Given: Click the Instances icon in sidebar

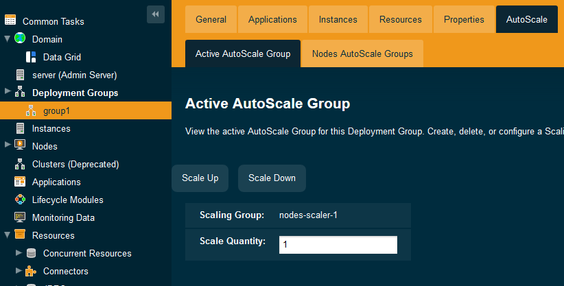Looking at the screenshot, I should click(20, 128).
